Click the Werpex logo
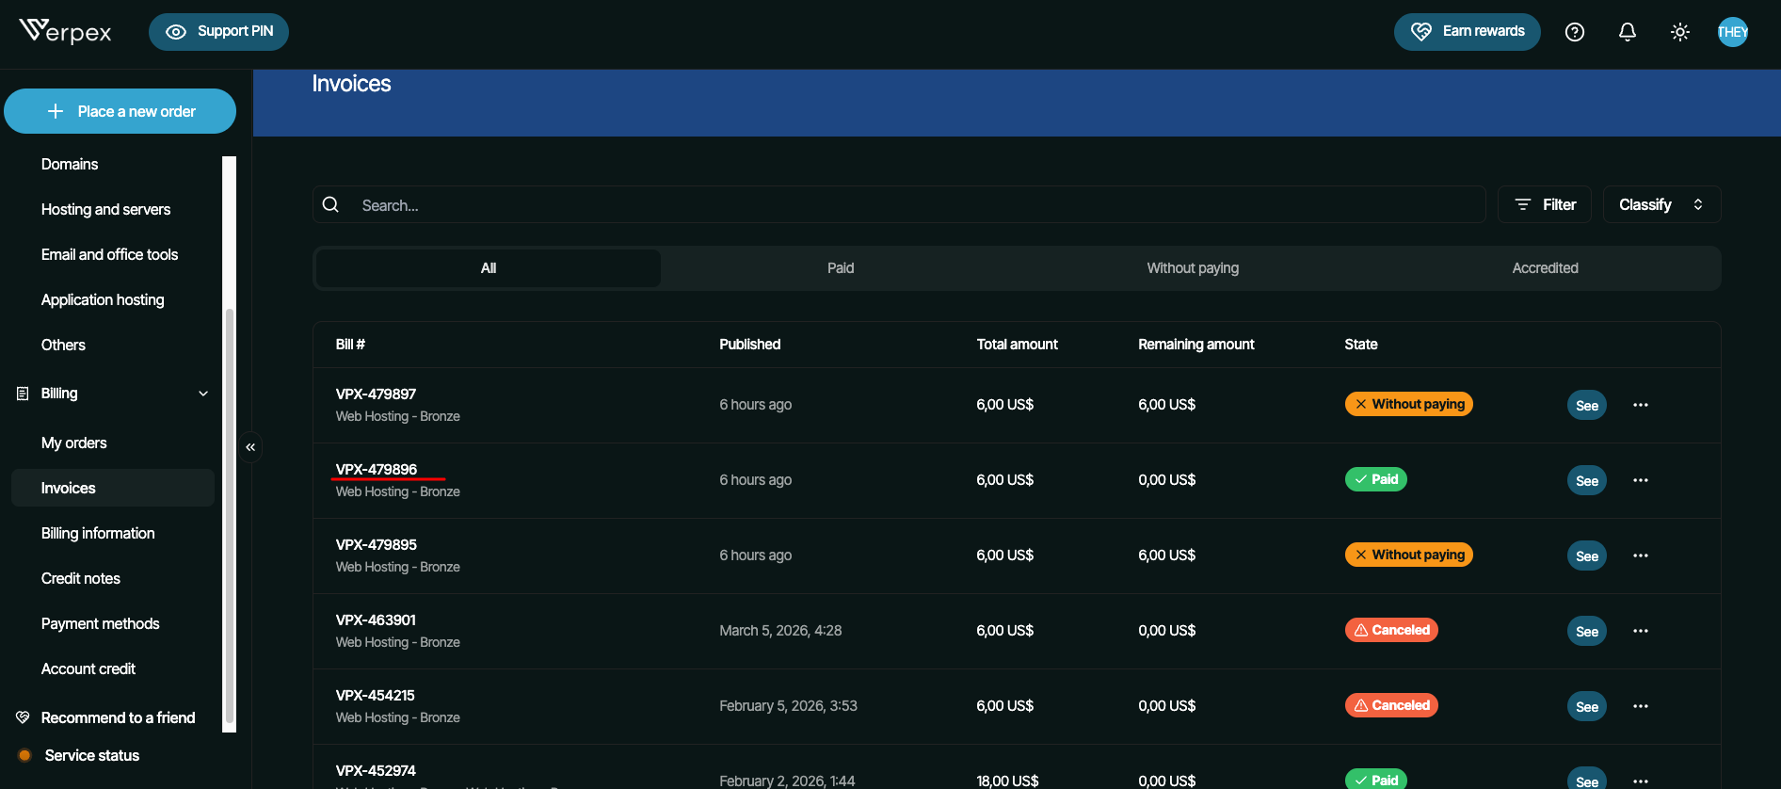Screen dimensions: 1781x789 click(65, 32)
